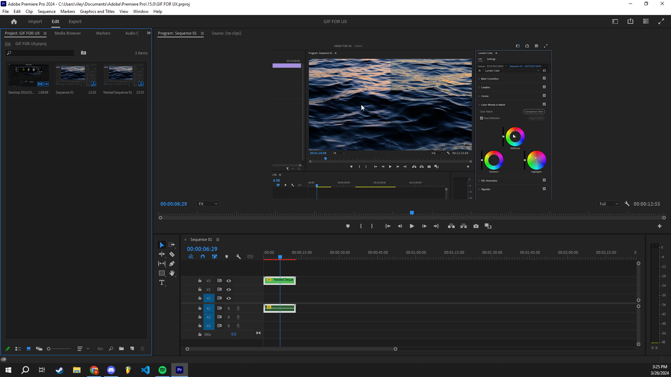The image size is (671, 377).
Task: Export a frame with the camera icon
Action: tap(476, 226)
